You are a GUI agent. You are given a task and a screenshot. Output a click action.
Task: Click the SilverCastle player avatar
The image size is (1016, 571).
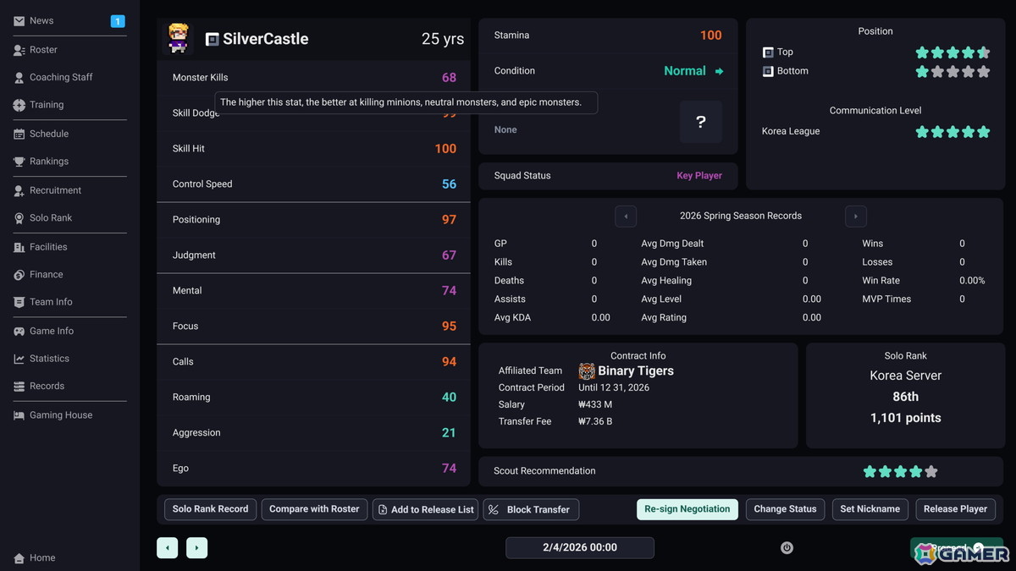coord(178,38)
